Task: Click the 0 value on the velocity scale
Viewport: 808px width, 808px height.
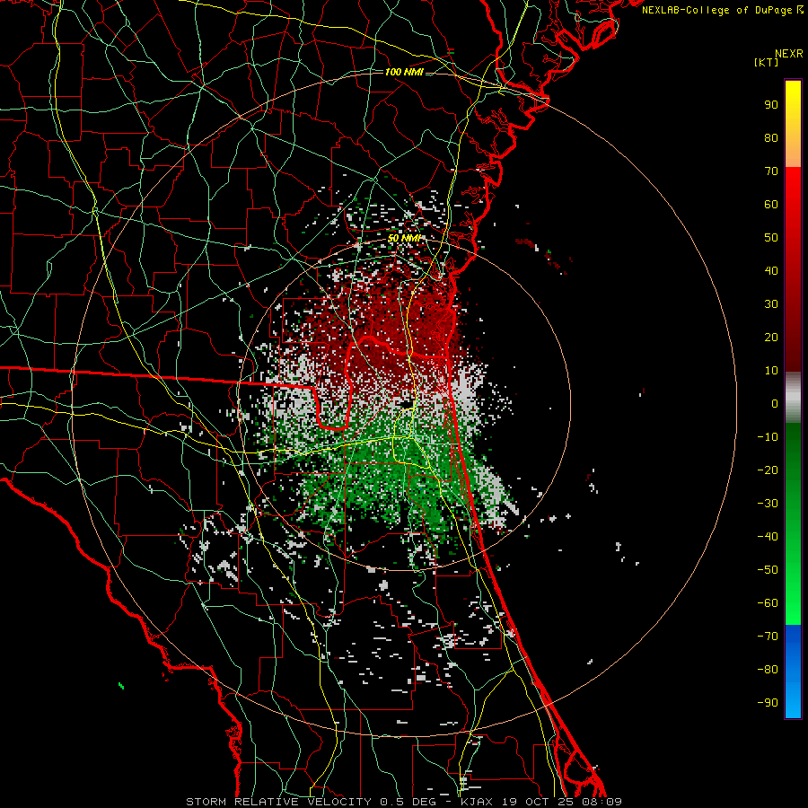Action: (775, 403)
